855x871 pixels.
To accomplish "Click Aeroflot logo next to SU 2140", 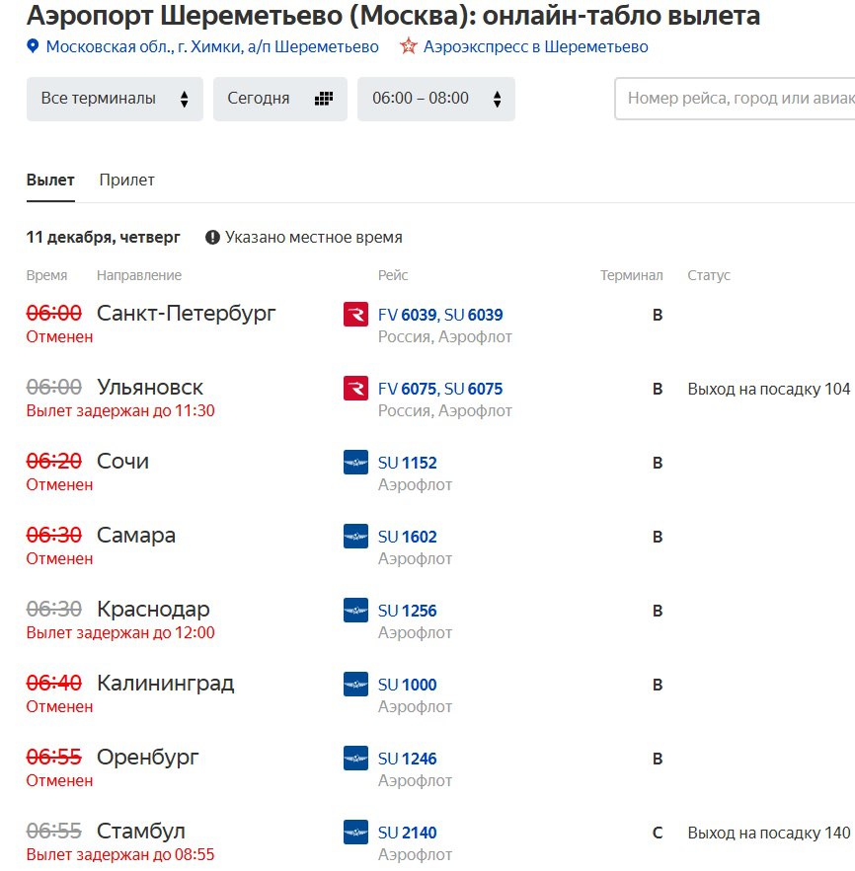I will click(355, 833).
